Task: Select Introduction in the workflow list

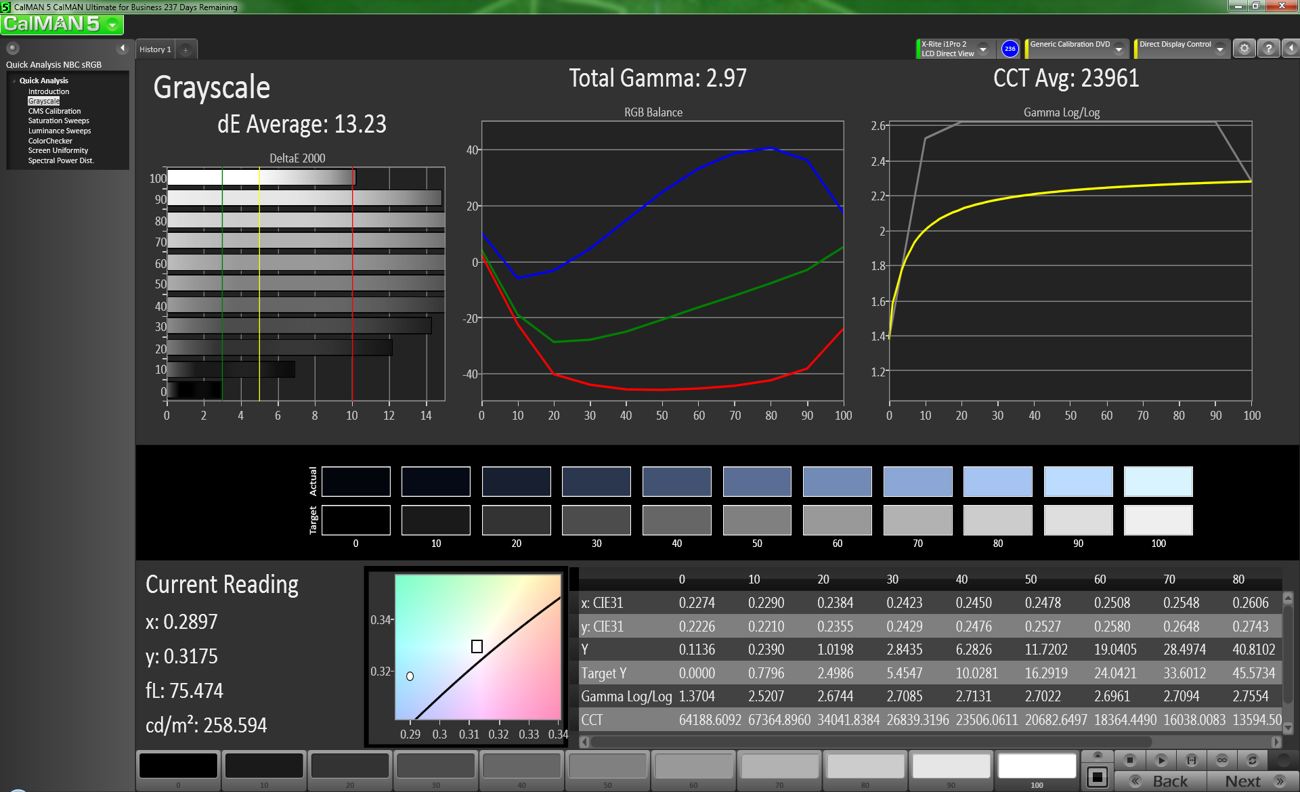Action: tap(49, 91)
